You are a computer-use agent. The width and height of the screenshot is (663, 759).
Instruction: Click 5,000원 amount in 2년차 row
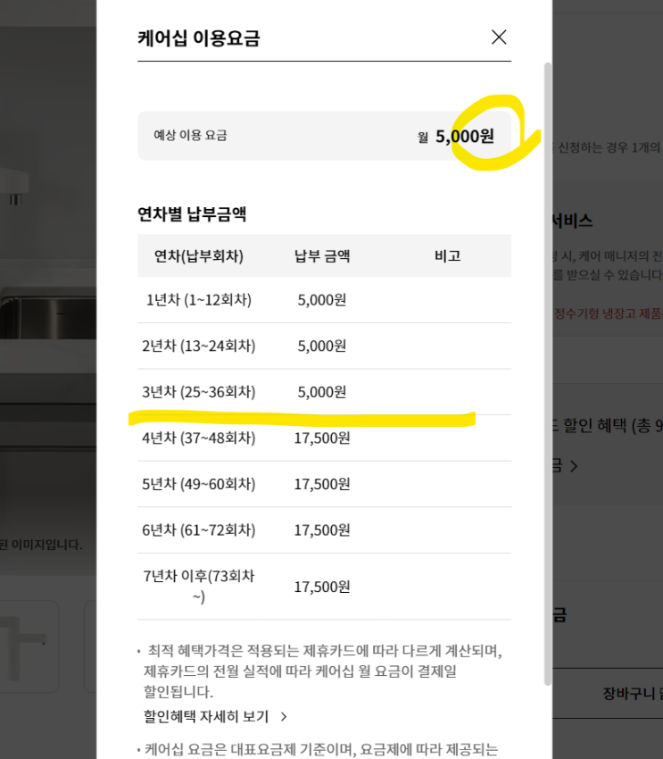(321, 346)
